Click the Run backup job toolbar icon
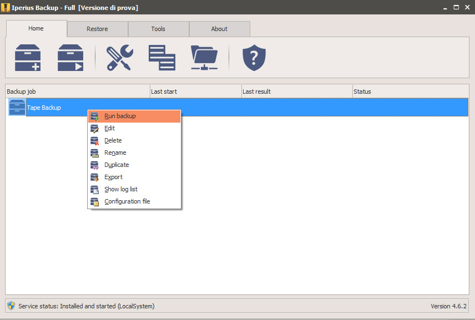475x320 pixels. [70, 58]
